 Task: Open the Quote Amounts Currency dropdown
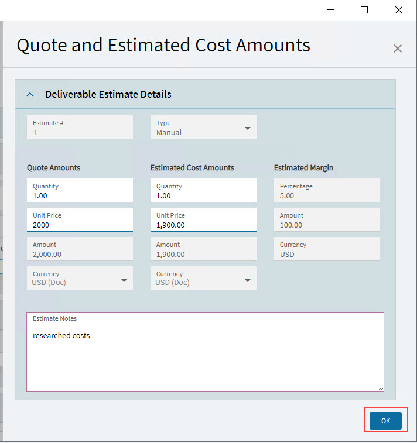(x=80, y=278)
